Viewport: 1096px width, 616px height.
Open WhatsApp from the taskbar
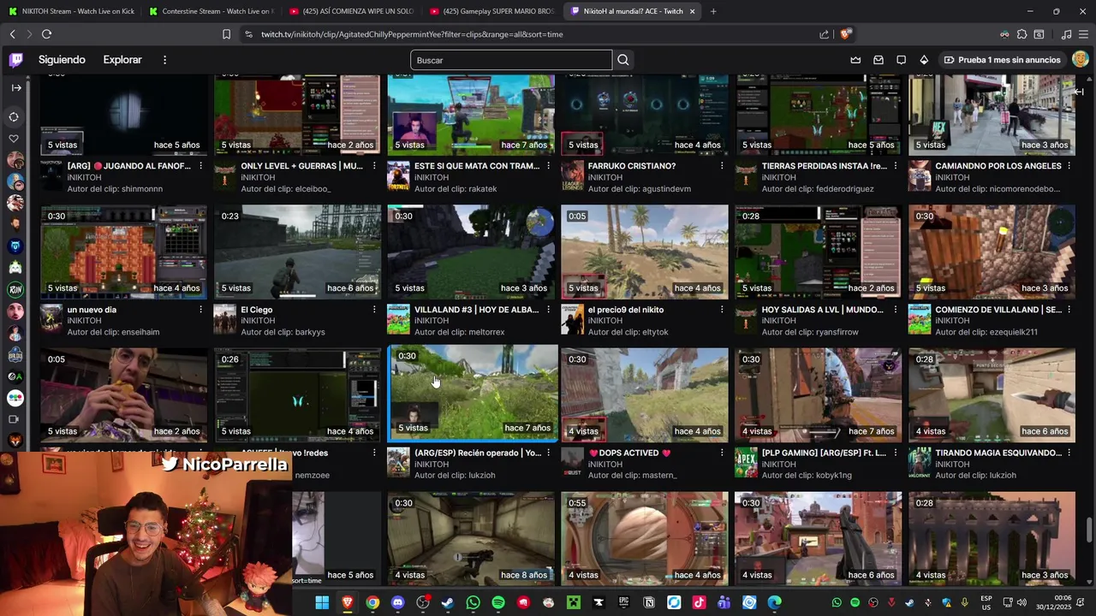[x=474, y=602]
